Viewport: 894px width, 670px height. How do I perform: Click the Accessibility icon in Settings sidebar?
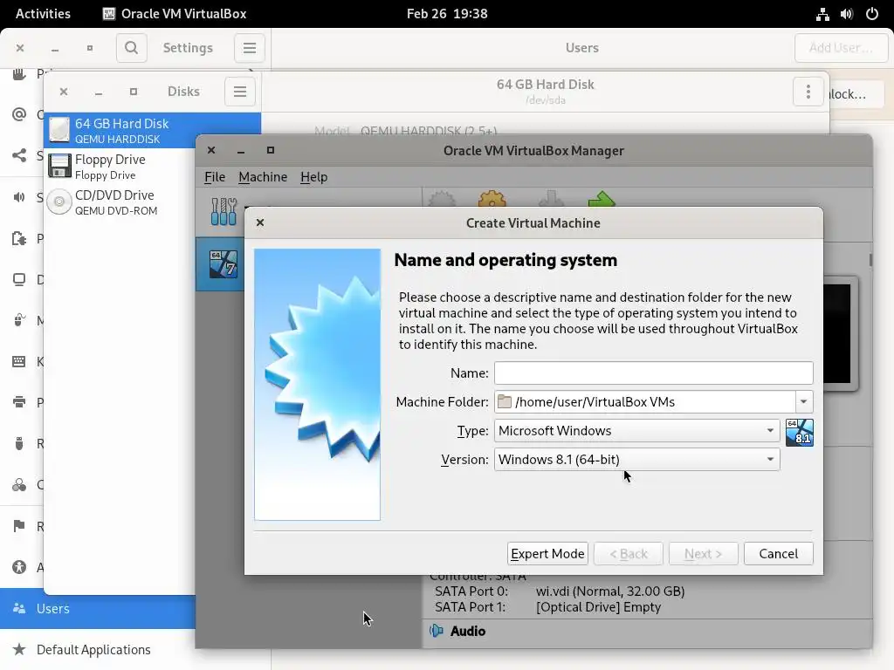click(19, 567)
